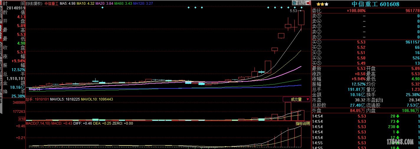This screenshot has width=420, height=149.
Task: Click the date 20140919 in data panel
Action: click(x=16, y=8)
